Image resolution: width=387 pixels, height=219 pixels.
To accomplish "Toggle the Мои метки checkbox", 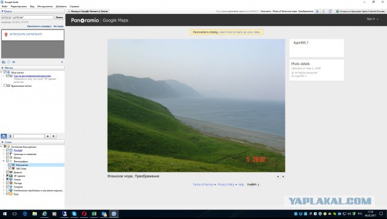I will (x=5, y=72).
